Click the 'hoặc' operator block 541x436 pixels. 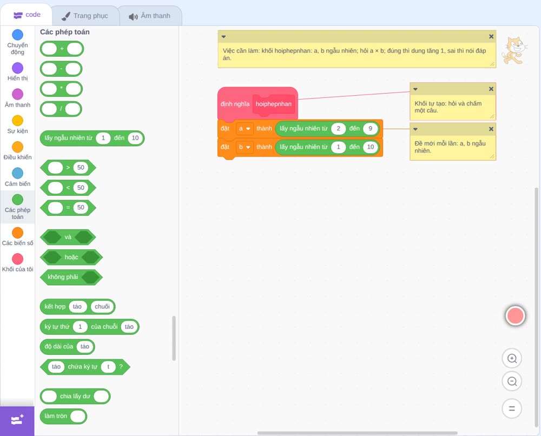tap(71, 257)
